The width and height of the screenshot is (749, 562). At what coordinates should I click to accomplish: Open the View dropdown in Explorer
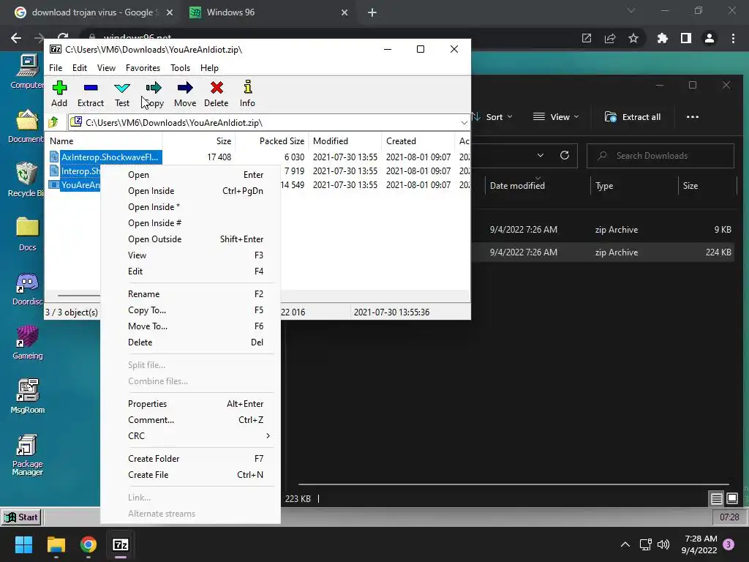coord(556,117)
